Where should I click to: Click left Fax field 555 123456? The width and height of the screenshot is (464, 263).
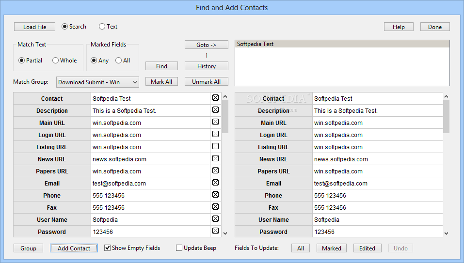[150, 207]
